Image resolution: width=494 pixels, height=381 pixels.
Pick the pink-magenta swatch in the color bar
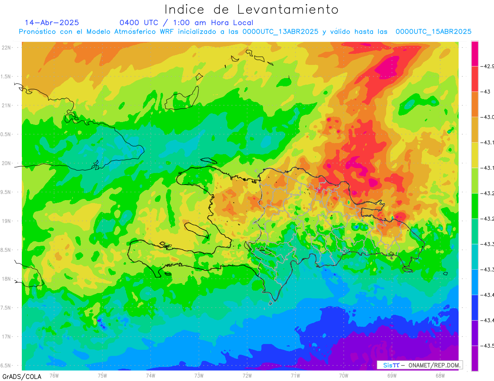475,53
